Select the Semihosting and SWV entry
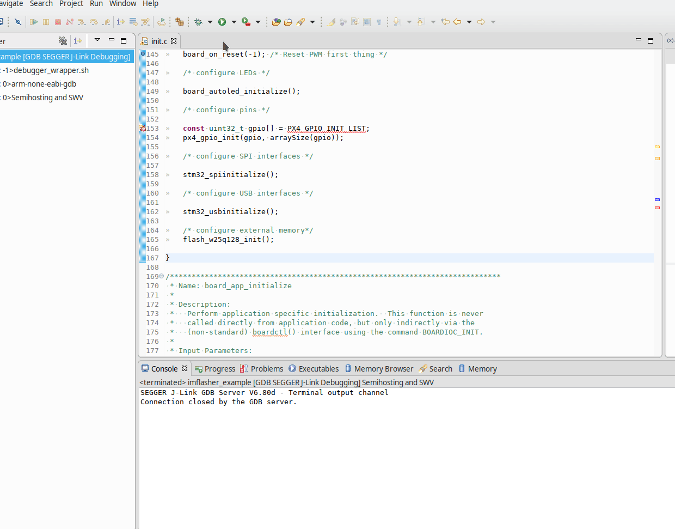 [x=43, y=98]
